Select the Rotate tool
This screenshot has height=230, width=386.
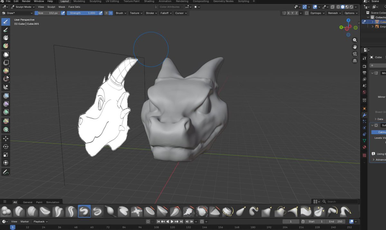(x=5, y=146)
